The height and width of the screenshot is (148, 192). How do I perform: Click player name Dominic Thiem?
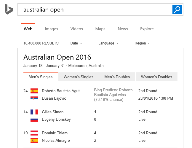pos(55,133)
